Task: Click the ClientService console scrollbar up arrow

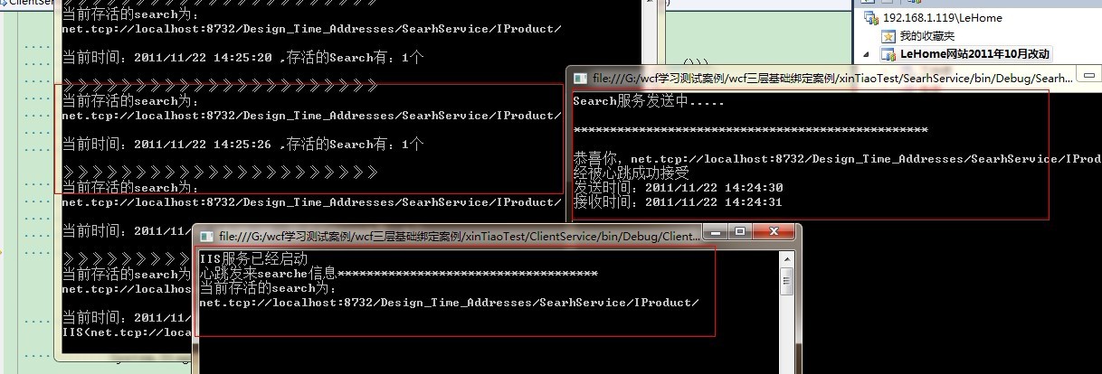Action: (x=787, y=259)
